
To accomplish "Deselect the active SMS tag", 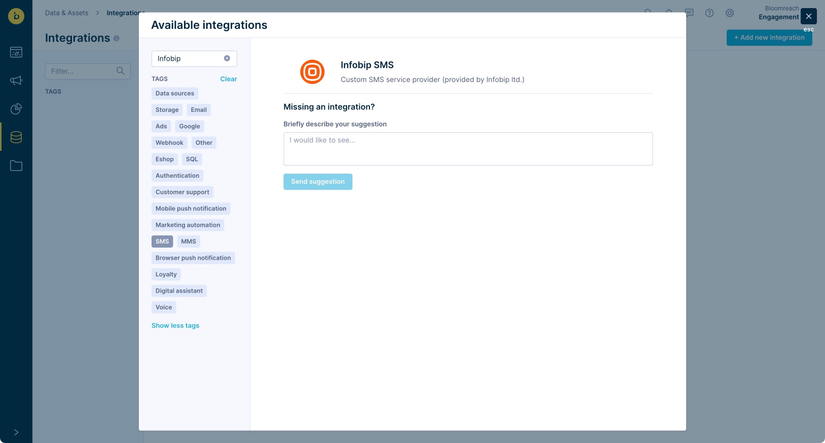I will pyautogui.click(x=162, y=241).
